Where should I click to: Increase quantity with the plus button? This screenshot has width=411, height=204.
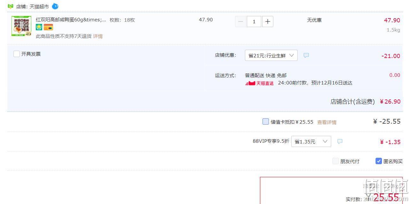pyautogui.click(x=268, y=21)
